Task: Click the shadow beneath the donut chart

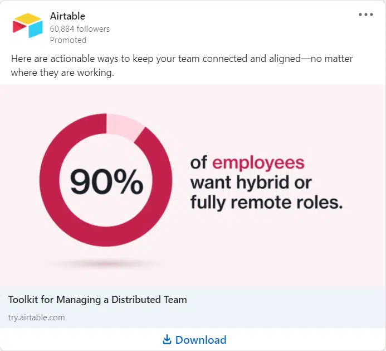Action: pos(106,263)
